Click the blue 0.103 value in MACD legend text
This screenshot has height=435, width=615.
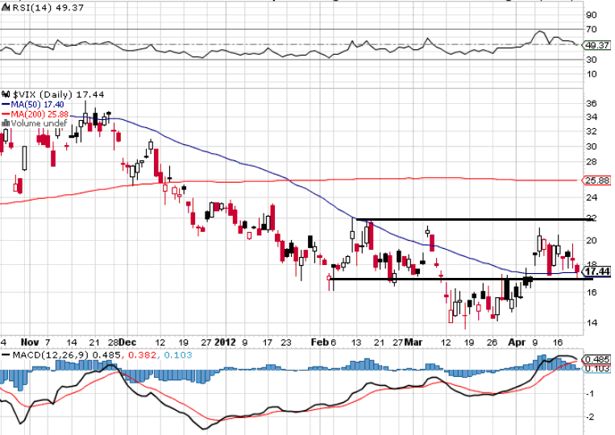(x=178, y=355)
